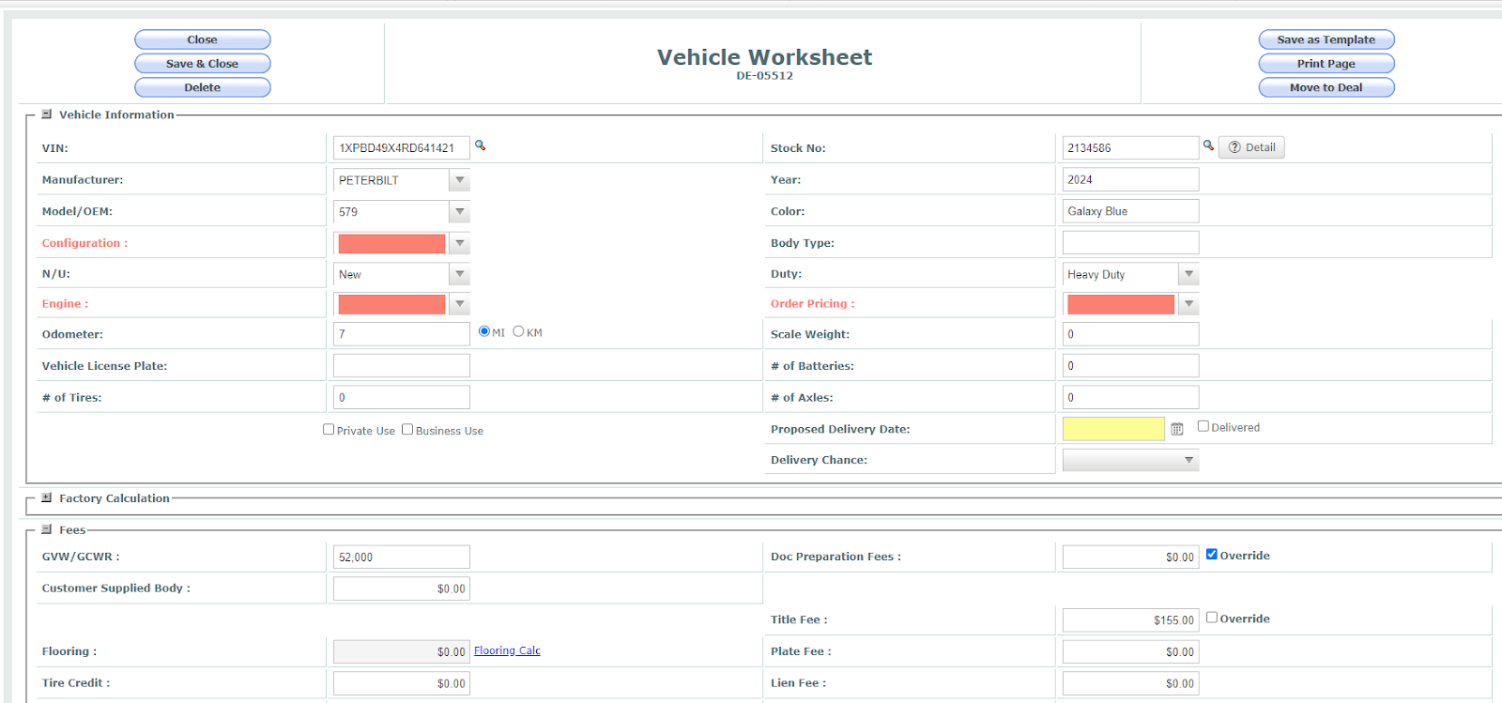The image size is (1502, 703).
Task: Click the Doc Preparation Fees amount field
Action: [1130, 558]
